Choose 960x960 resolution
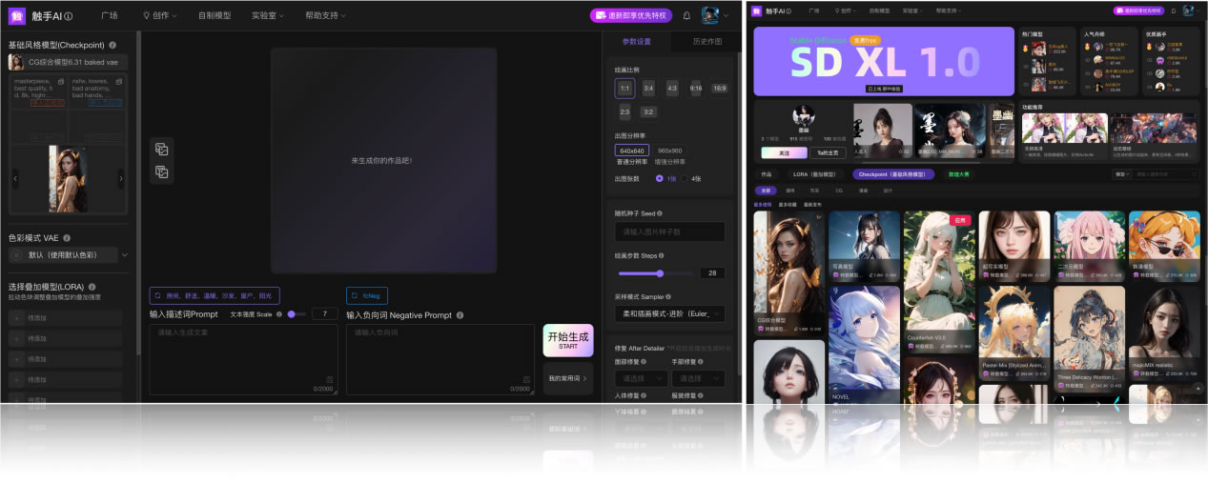Viewport: 1208px width, 483px height. coord(670,151)
